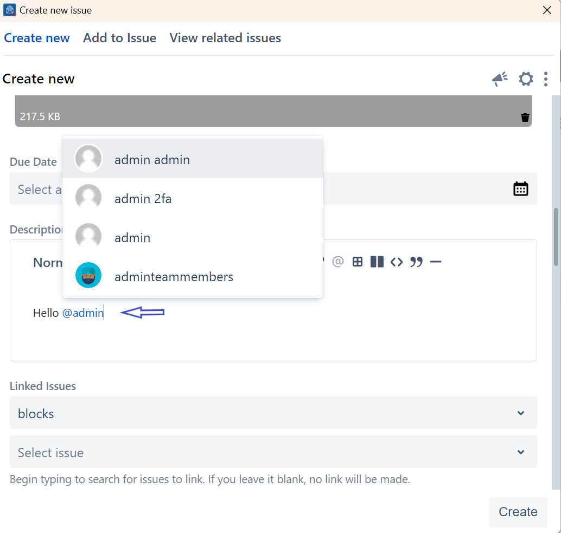Click the @ mention icon in editor toolbar
561x533 pixels.
pos(338,262)
